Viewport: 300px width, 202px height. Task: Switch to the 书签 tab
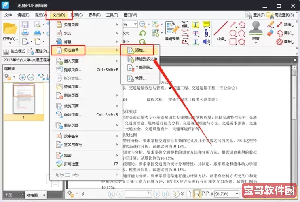(x=8, y=195)
